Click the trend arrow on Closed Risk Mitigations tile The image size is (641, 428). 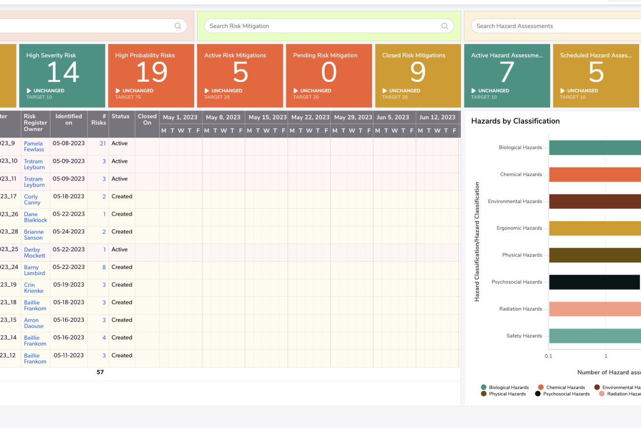click(x=385, y=91)
